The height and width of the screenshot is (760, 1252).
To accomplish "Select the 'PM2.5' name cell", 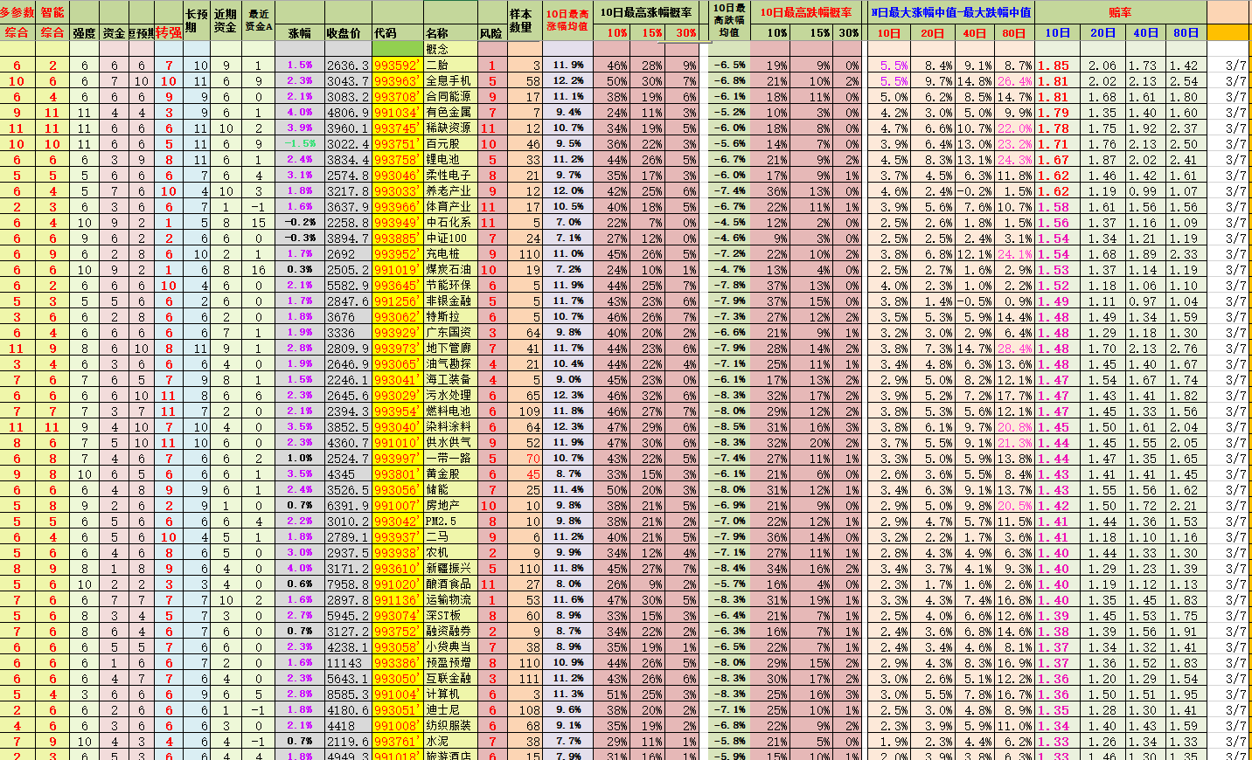I will 450,522.
